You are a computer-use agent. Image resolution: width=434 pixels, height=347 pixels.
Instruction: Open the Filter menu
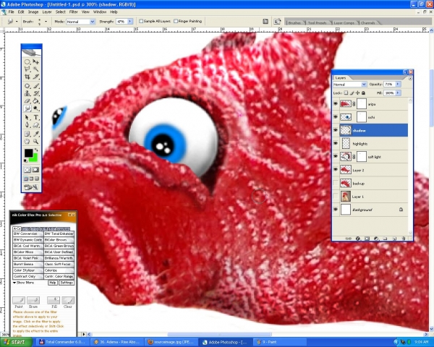73,12
